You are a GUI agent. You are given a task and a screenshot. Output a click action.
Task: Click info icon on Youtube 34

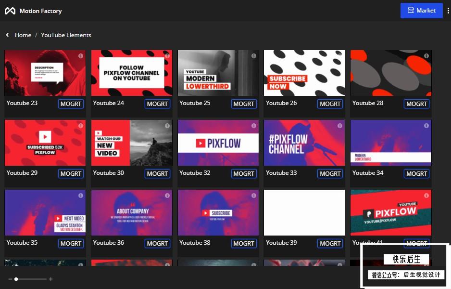pyautogui.click(x=426, y=126)
